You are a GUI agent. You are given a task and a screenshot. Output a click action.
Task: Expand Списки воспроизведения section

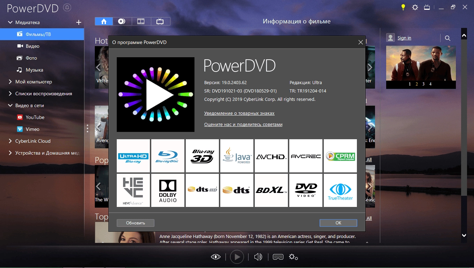10,94
